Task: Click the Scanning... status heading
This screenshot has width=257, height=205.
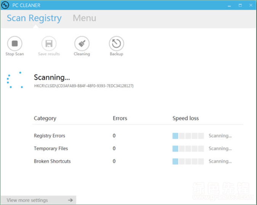Action: 52,77
